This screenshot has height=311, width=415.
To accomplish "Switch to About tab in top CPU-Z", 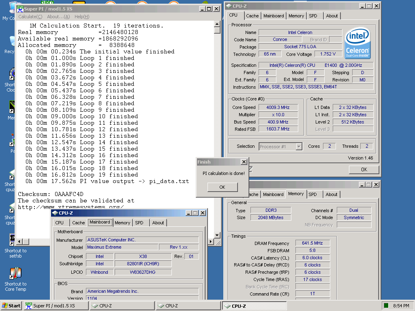I will point(332,16).
